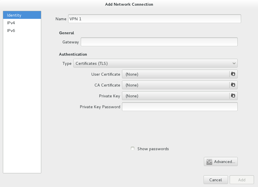Screen dimensions: 258x187
Task: Open the User Certificate (None) file chooser
Action: coord(175,74)
